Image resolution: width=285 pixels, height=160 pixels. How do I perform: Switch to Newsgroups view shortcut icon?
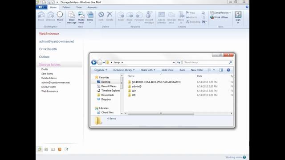coord(66,149)
